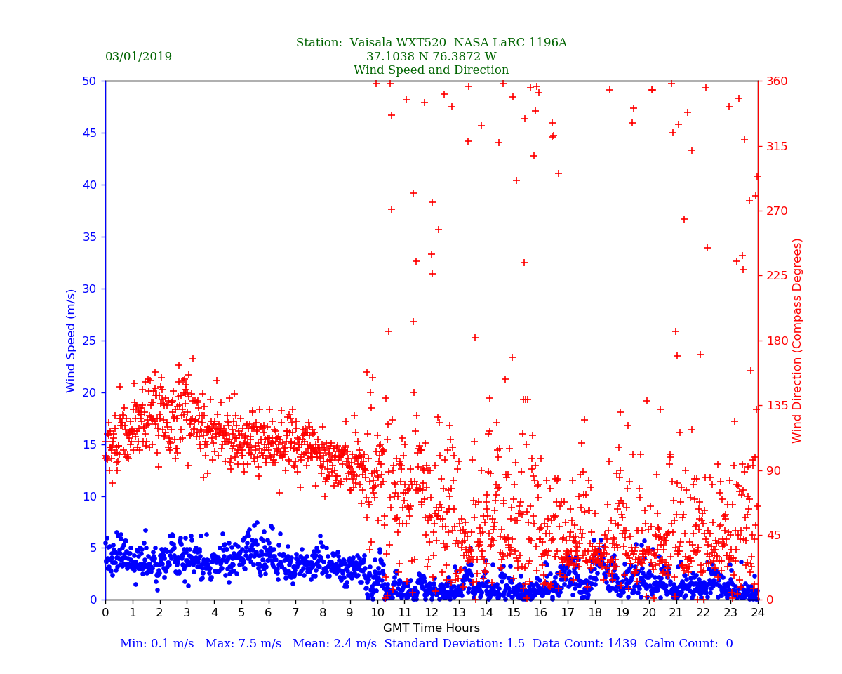The image size is (842, 674).
Task: Click the 180 tick on direction axis
Action: [x=775, y=341]
